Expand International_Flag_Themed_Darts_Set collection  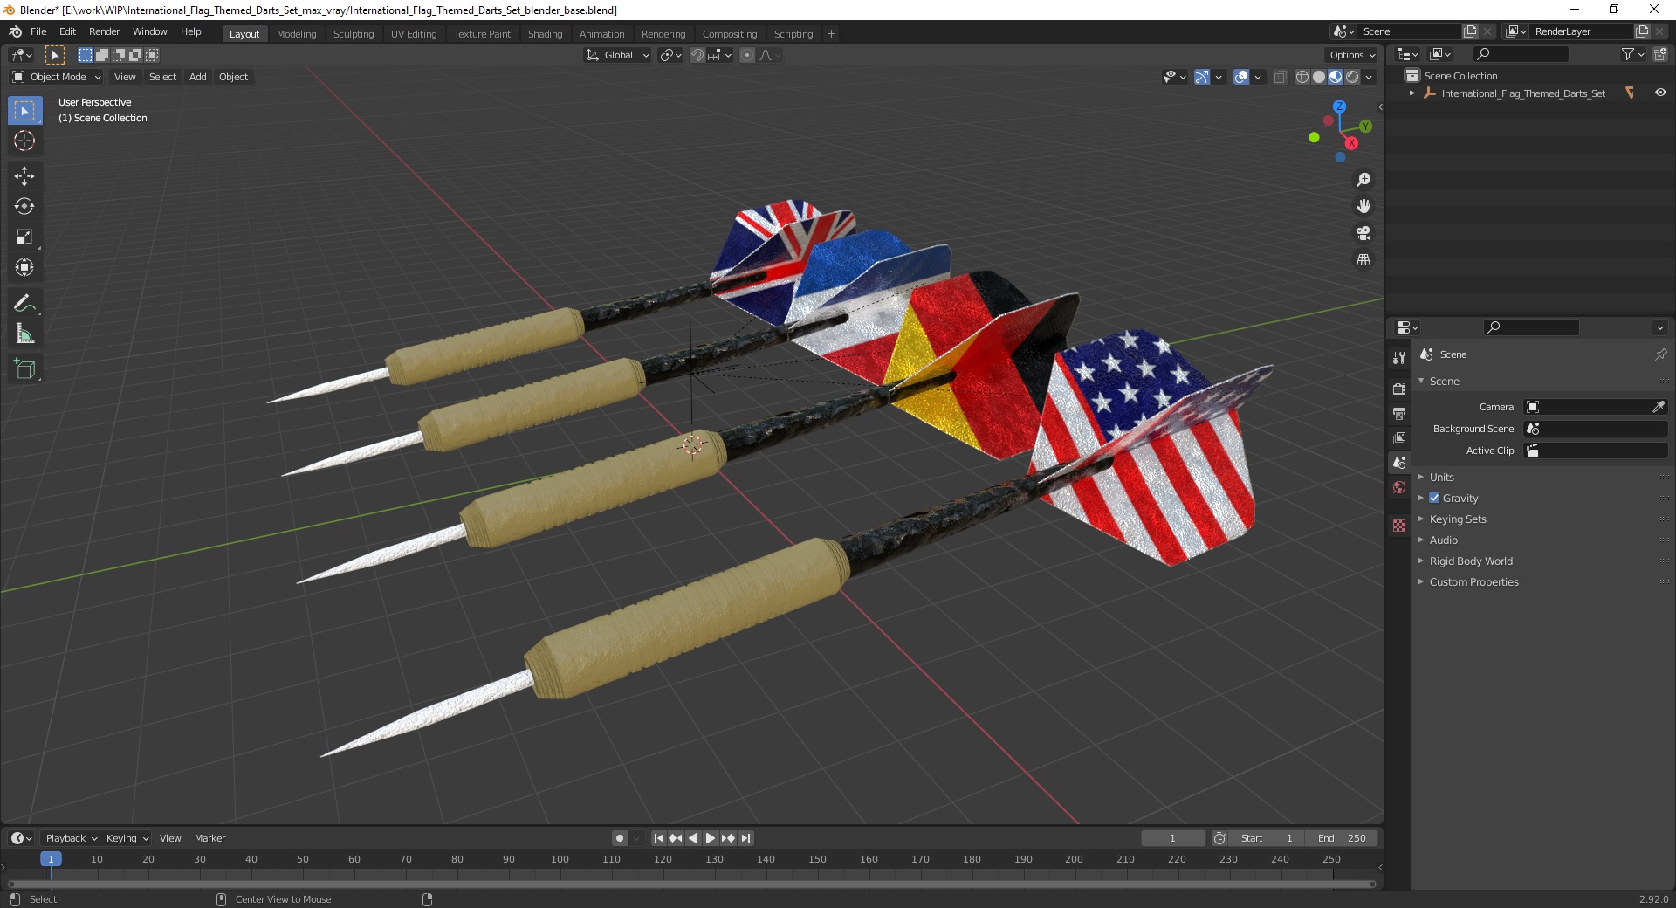click(x=1412, y=93)
